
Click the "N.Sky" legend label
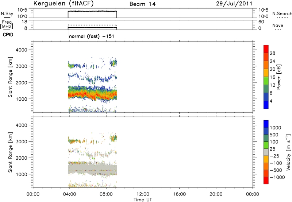coord(7,13)
